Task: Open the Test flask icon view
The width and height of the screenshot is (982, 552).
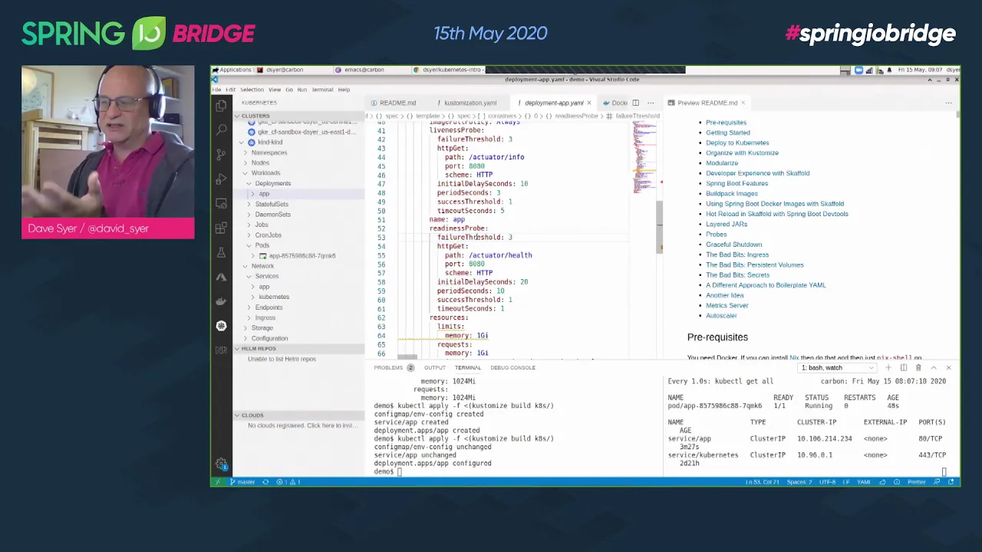Action: 221,252
